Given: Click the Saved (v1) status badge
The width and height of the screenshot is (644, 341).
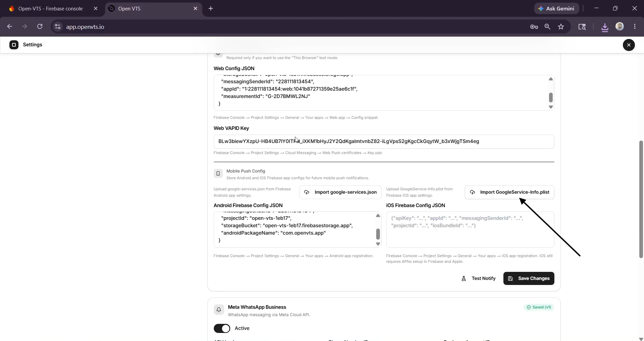Looking at the screenshot, I should 539,307.
